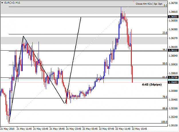Image resolution: width=179 pixels, height=132 pixels.
Task: Click the EURCAD,M15 symbol title
Action: 12,3
